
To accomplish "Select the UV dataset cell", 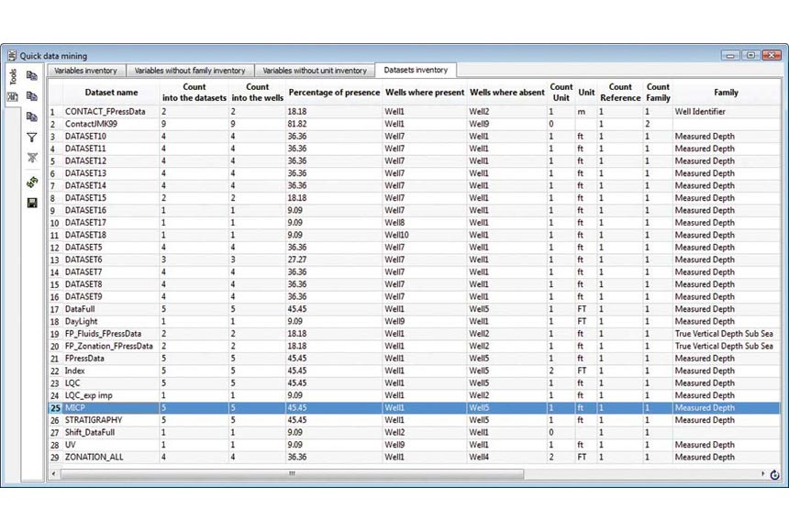I will click(x=111, y=445).
